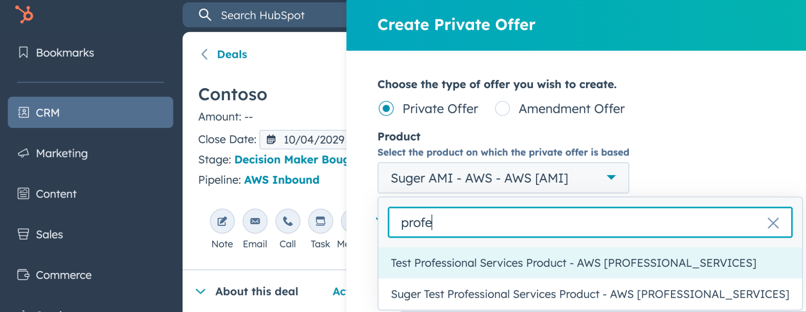806x312 pixels.
Task: Create a Task for this deal
Action: 320,222
